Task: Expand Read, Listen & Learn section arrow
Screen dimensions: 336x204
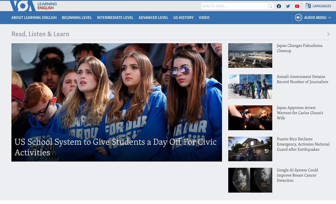Action: tap(328, 34)
